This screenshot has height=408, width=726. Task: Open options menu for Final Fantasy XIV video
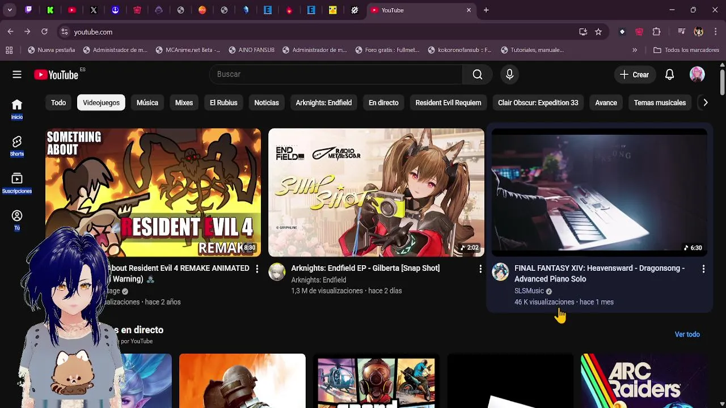coord(703,269)
